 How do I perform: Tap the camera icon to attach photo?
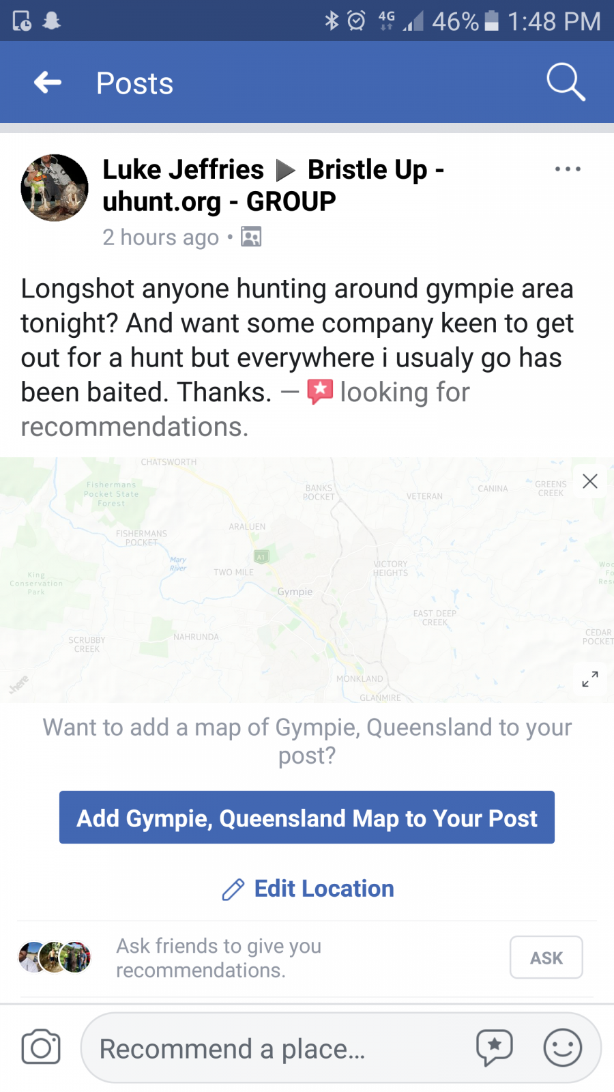(41, 1048)
